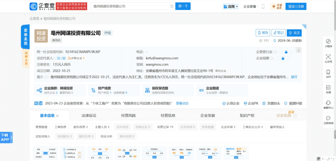Click the 财产线索 icon
Screen dimensions: 336x161
93,90
